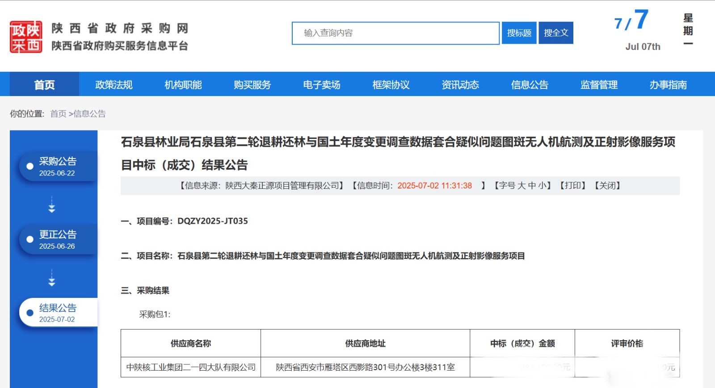Click the 结果公告 timeline dot
715x388 pixels.
point(30,313)
